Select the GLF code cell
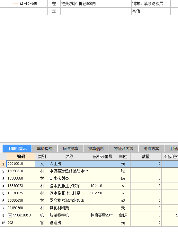Image resolution: width=178 pixels, height=236 pixels. (x=21, y=223)
